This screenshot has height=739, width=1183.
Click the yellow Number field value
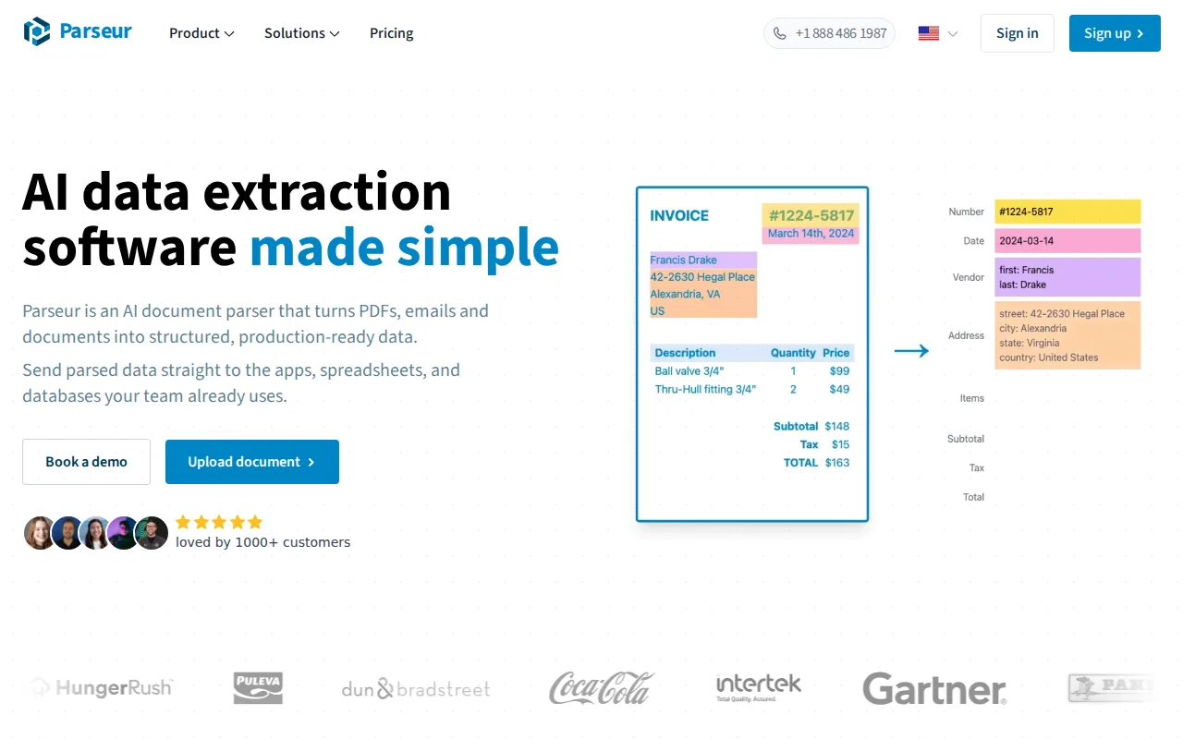pos(1067,212)
